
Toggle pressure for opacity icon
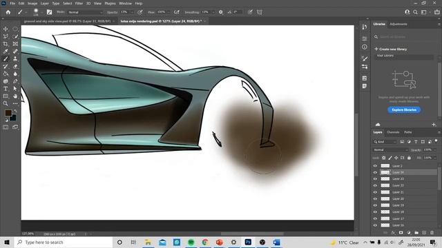point(140,12)
